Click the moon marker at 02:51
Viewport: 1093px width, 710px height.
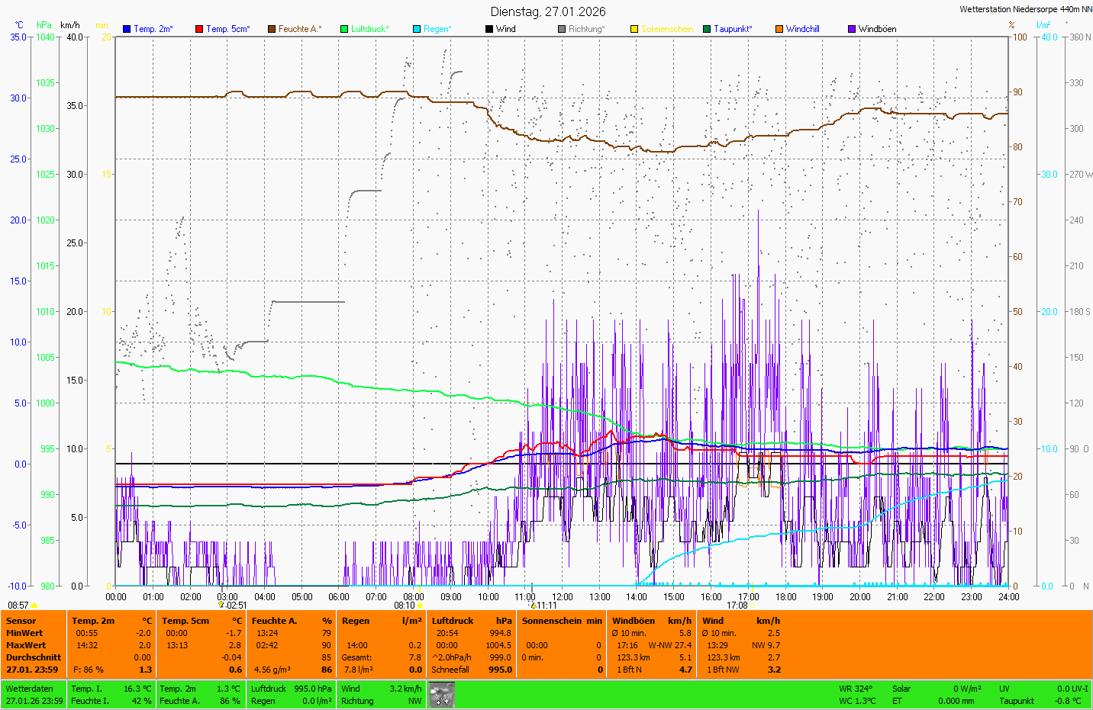pos(221,605)
